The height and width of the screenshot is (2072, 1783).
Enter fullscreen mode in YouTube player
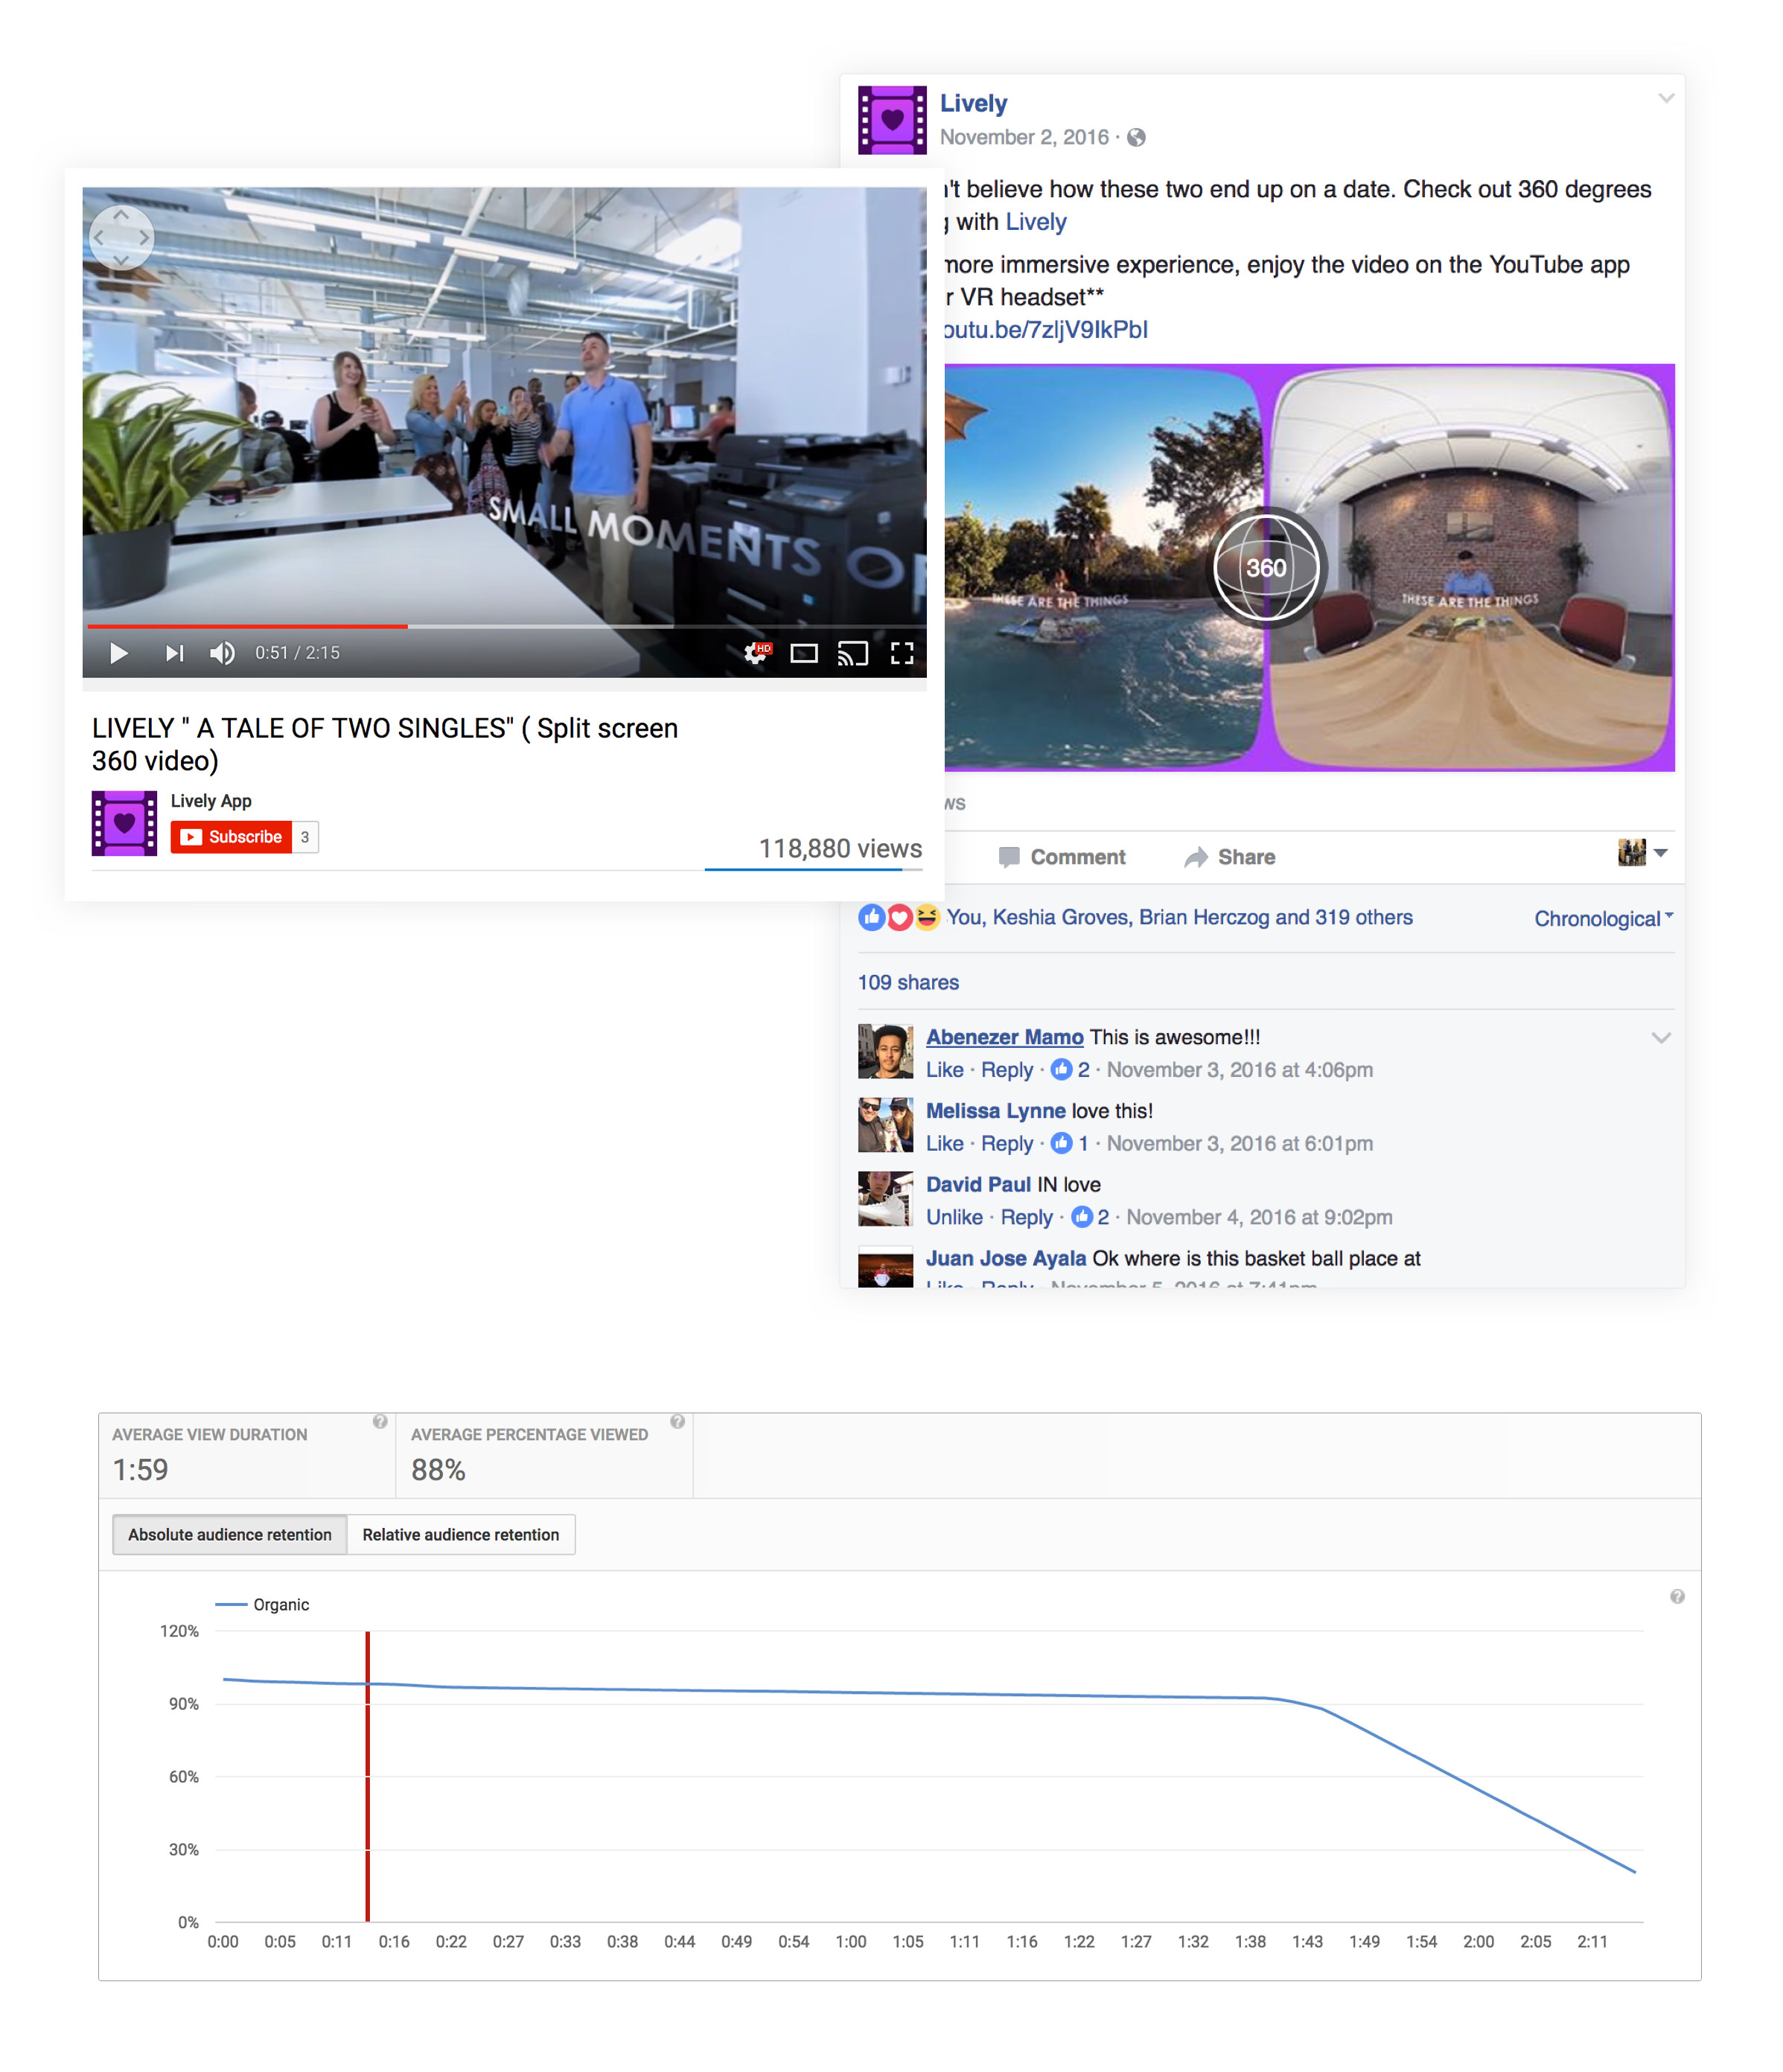click(x=902, y=654)
